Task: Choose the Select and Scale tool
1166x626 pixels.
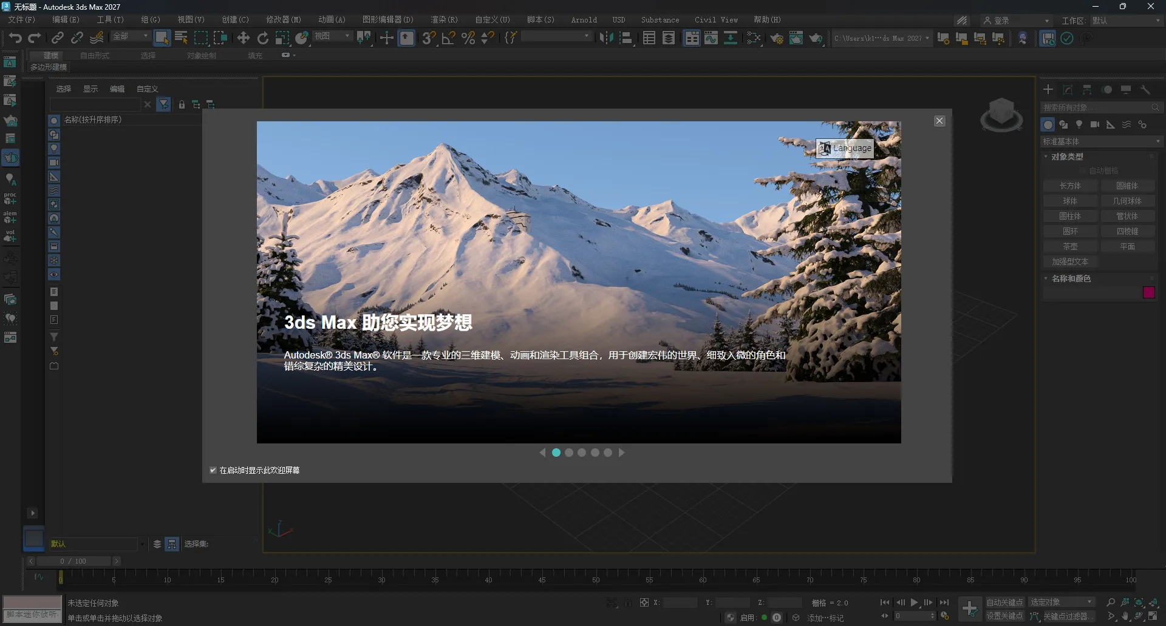Action: coord(282,38)
